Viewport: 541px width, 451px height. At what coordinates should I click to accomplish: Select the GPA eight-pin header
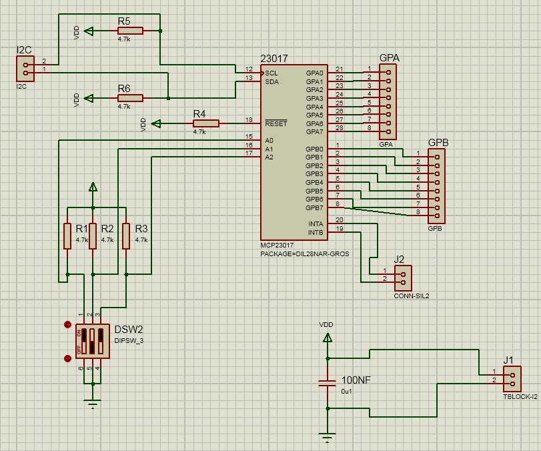click(388, 102)
